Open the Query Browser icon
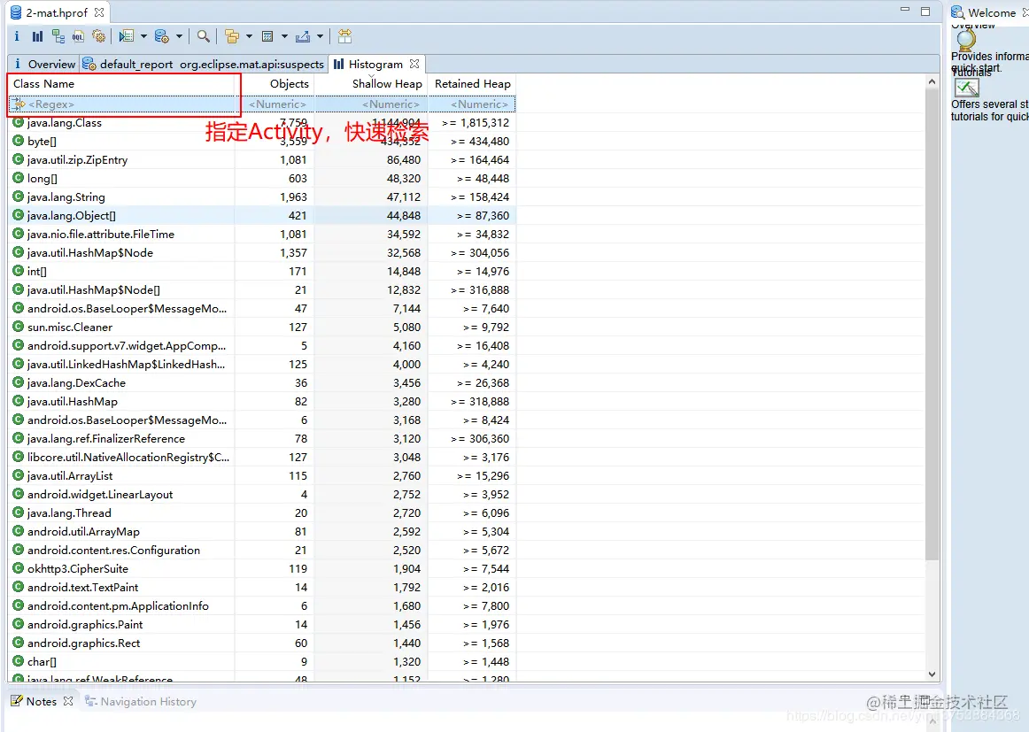The height and width of the screenshot is (732, 1029). (161, 36)
